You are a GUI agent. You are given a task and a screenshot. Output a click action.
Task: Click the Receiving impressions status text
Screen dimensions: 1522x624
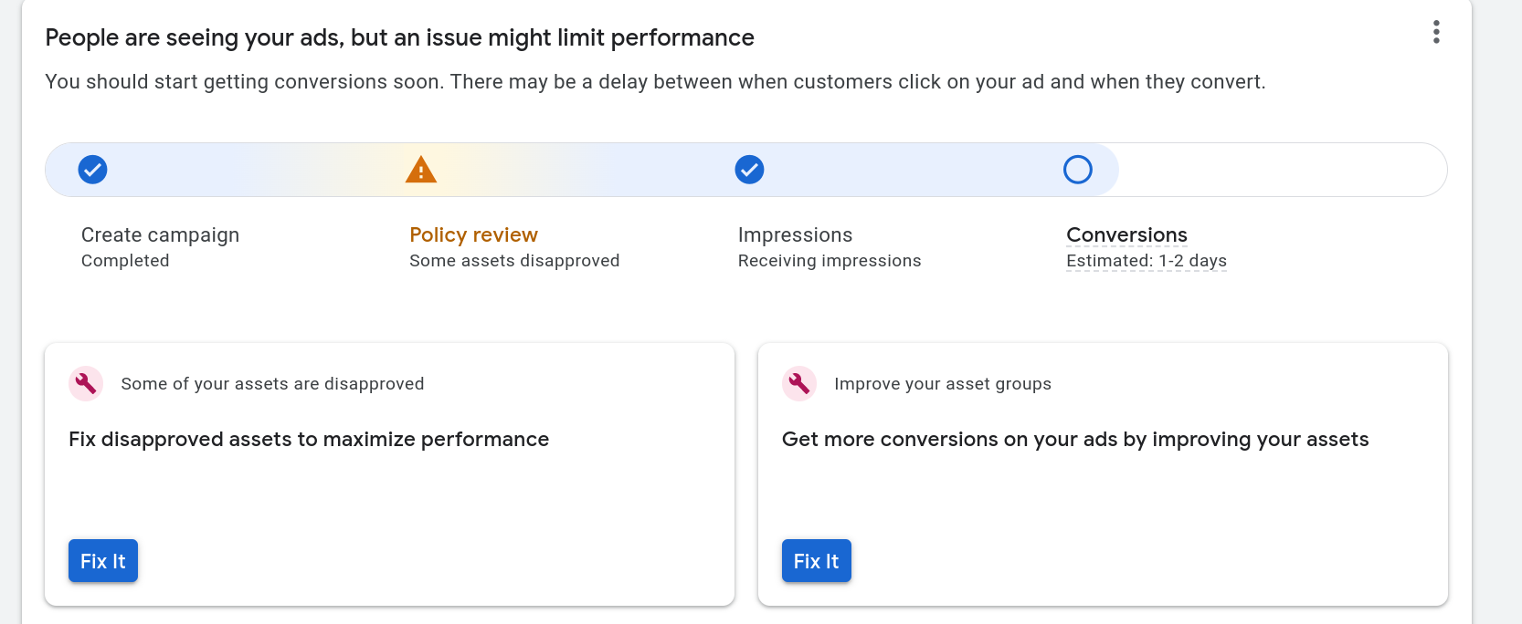point(829,261)
